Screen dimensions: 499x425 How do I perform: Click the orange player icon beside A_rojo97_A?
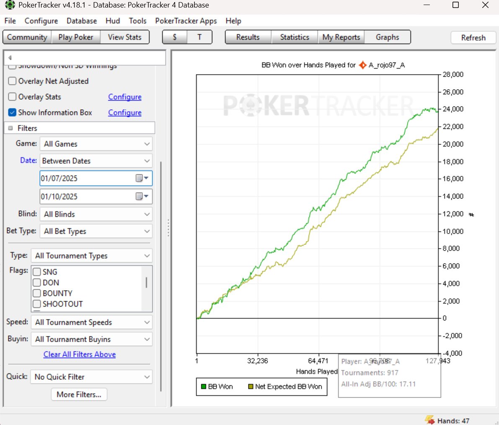click(362, 65)
